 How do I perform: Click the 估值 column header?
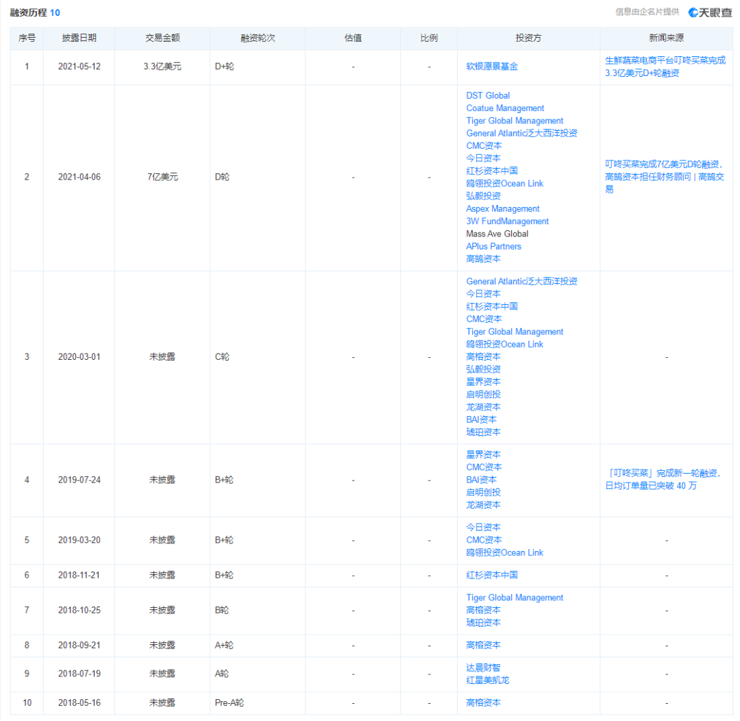point(353,38)
